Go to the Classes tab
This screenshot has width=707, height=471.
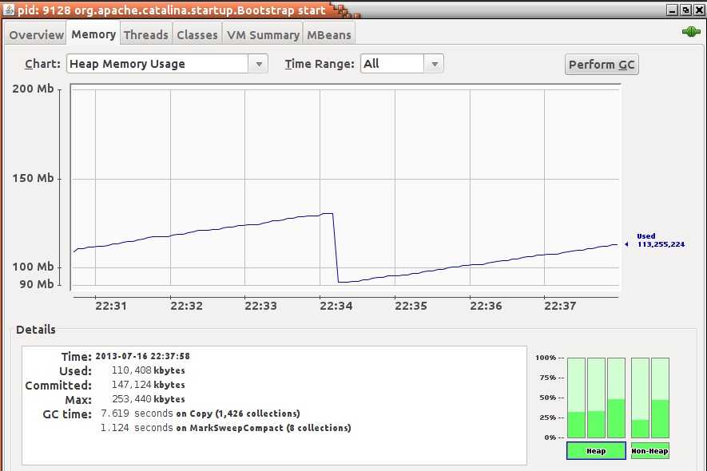click(197, 34)
